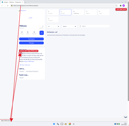Expand the Newest sort dropdown
Image resolution: width=129 pixels, height=126 pixels.
click(x=69, y=26)
